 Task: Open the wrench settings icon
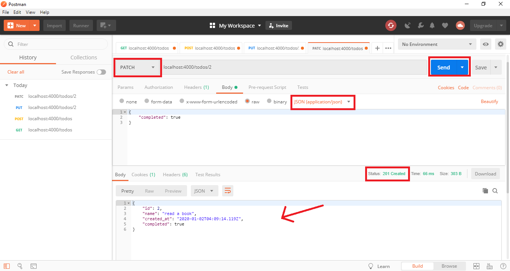click(420, 25)
